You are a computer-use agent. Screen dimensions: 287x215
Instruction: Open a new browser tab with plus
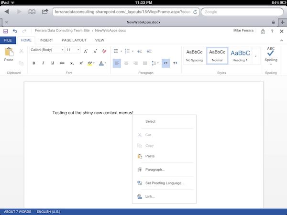(x=282, y=22)
